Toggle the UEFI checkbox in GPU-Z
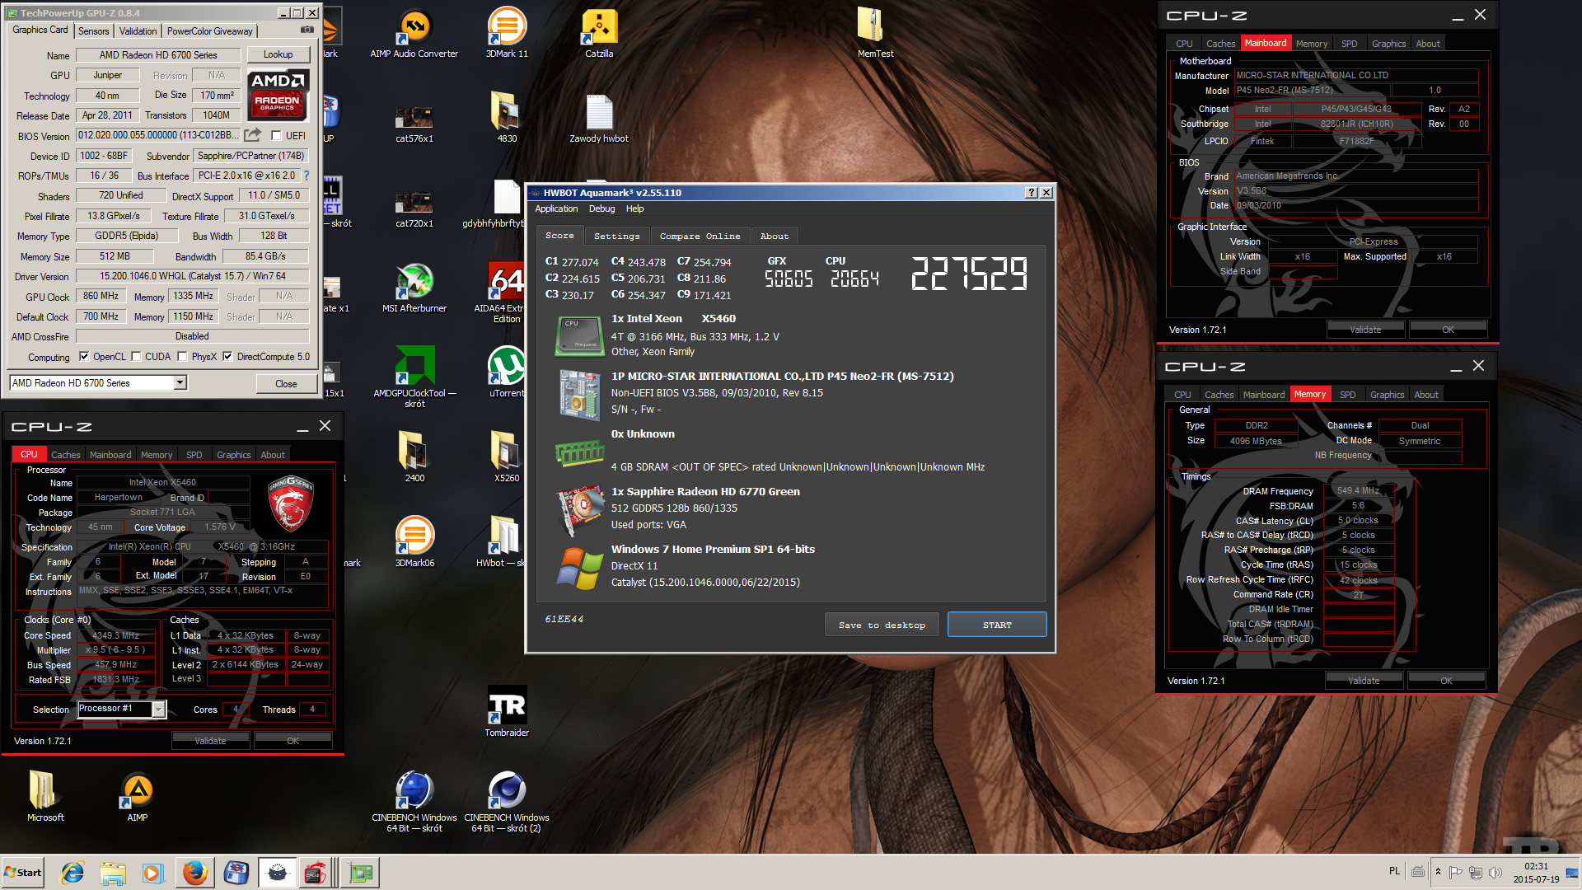 (276, 135)
